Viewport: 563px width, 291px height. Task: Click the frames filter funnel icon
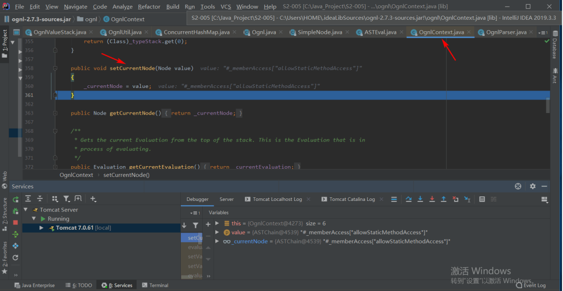tap(195, 225)
